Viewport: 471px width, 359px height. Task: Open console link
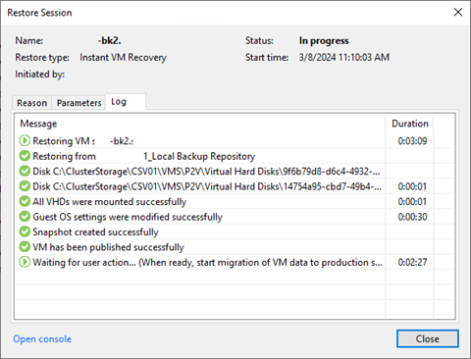(42, 339)
